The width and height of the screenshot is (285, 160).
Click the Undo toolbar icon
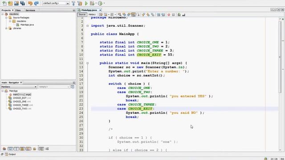(30, 3)
